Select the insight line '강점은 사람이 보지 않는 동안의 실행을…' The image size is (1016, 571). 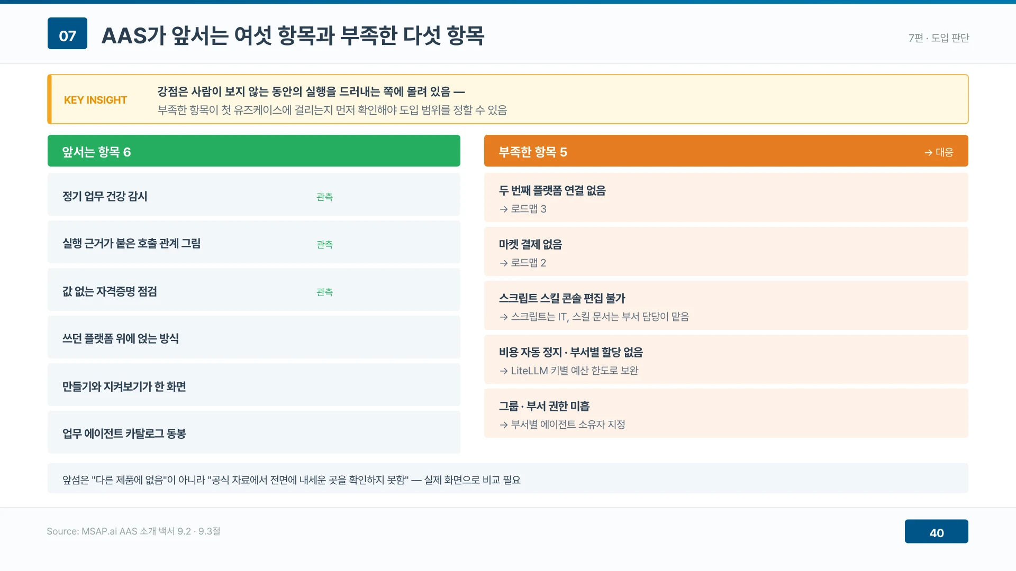tap(311, 91)
